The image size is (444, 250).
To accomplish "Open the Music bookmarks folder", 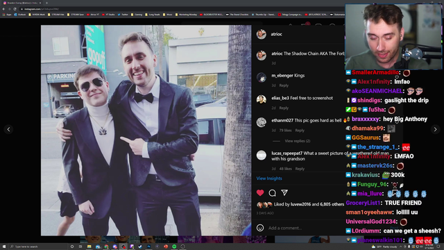I will (167, 15).
